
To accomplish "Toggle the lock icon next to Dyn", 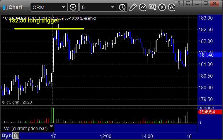I will click(16, 136).
